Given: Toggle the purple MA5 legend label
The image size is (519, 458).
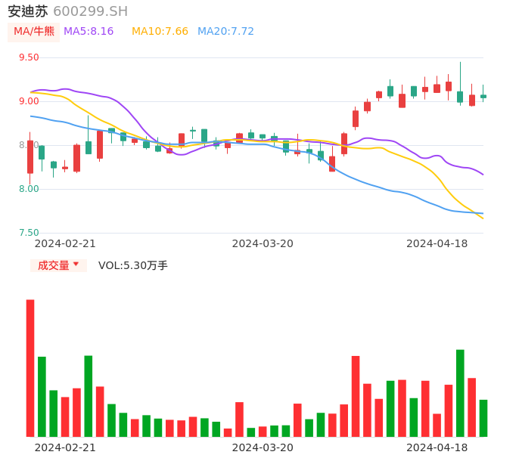Looking at the screenshot, I should tap(89, 32).
